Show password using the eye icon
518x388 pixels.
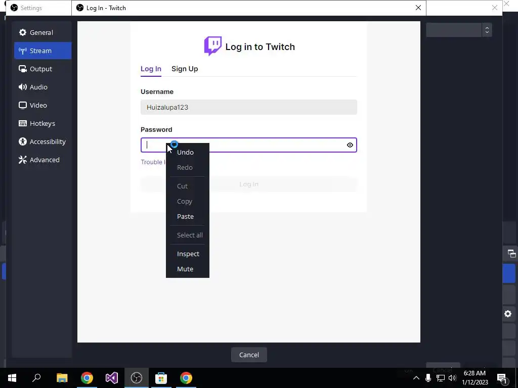click(350, 145)
